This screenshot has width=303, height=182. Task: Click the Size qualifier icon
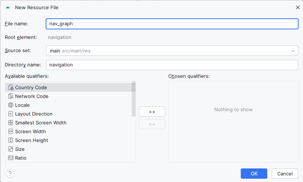[11, 149]
